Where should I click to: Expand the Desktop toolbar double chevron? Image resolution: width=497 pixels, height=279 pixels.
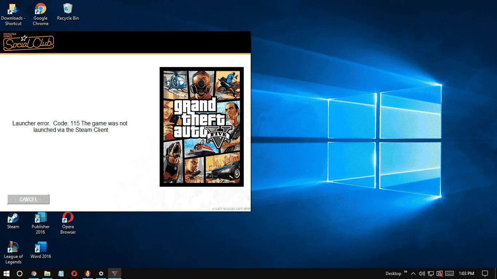pyautogui.click(x=406, y=272)
